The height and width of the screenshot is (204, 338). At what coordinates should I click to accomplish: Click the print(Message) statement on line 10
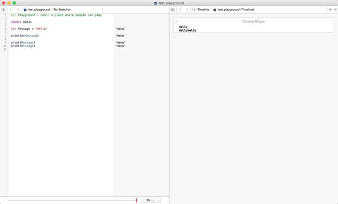click(x=23, y=46)
